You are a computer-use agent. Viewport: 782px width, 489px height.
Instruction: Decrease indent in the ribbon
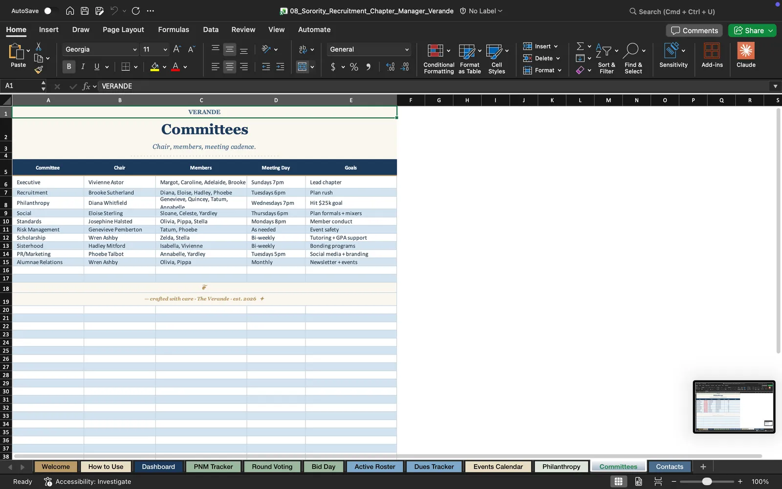(x=266, y=67)
